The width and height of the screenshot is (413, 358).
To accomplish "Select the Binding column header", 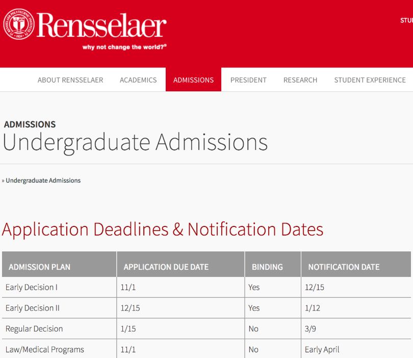I will click(267, 267).
